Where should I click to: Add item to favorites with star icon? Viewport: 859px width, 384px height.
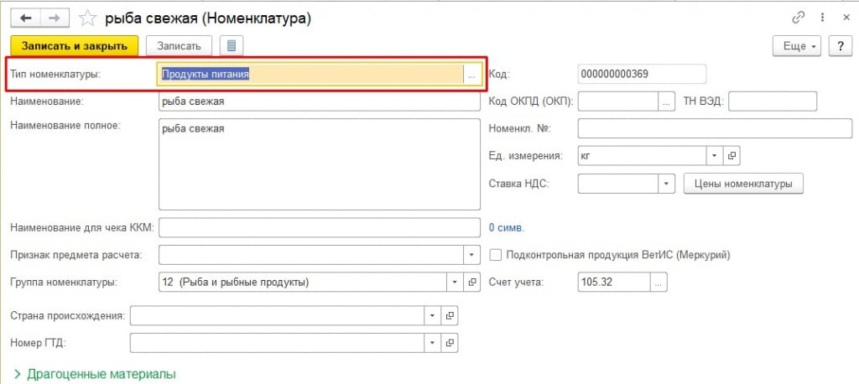(x=87, y=18)
